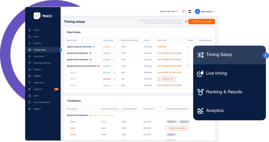
Task: Click the Home icon in sidebar
Action: [30, 30]
